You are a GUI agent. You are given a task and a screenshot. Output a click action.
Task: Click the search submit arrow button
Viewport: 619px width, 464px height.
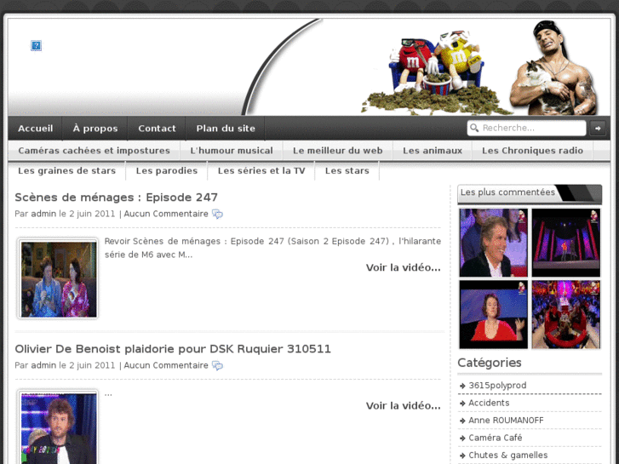[x=598, y=129]
